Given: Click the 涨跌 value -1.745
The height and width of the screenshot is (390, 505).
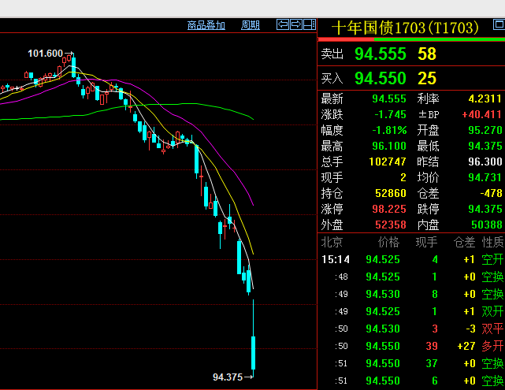Looking at the screenshot, I should (390, 114).
